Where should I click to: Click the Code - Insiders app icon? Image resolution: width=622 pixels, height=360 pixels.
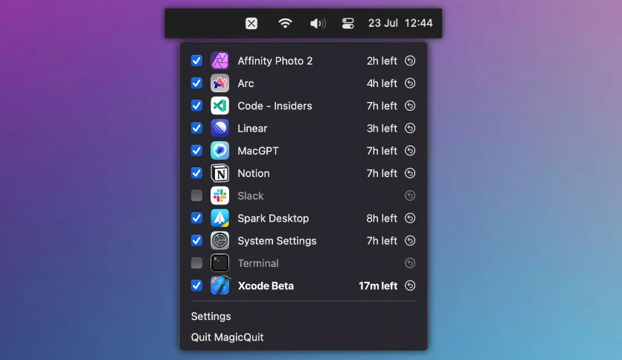[x=219, y=106]
